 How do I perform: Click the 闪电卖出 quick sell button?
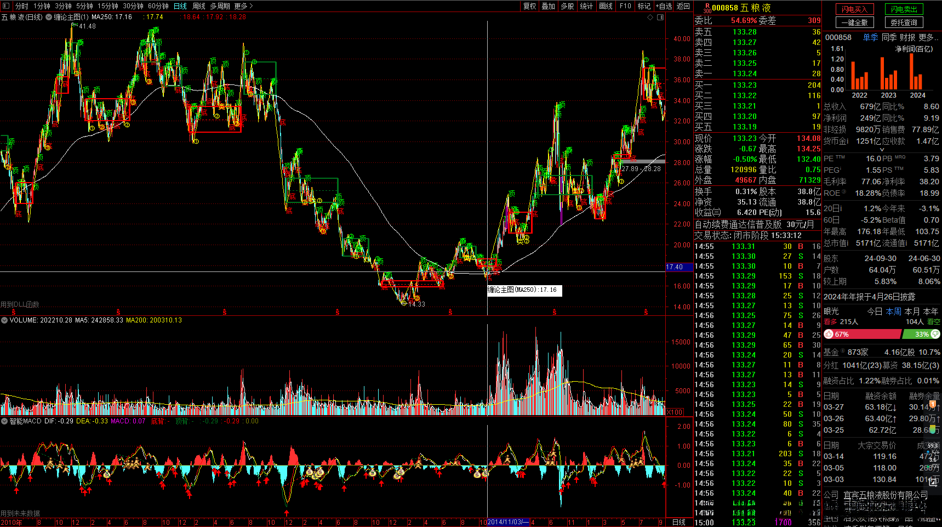click(904, 9)
